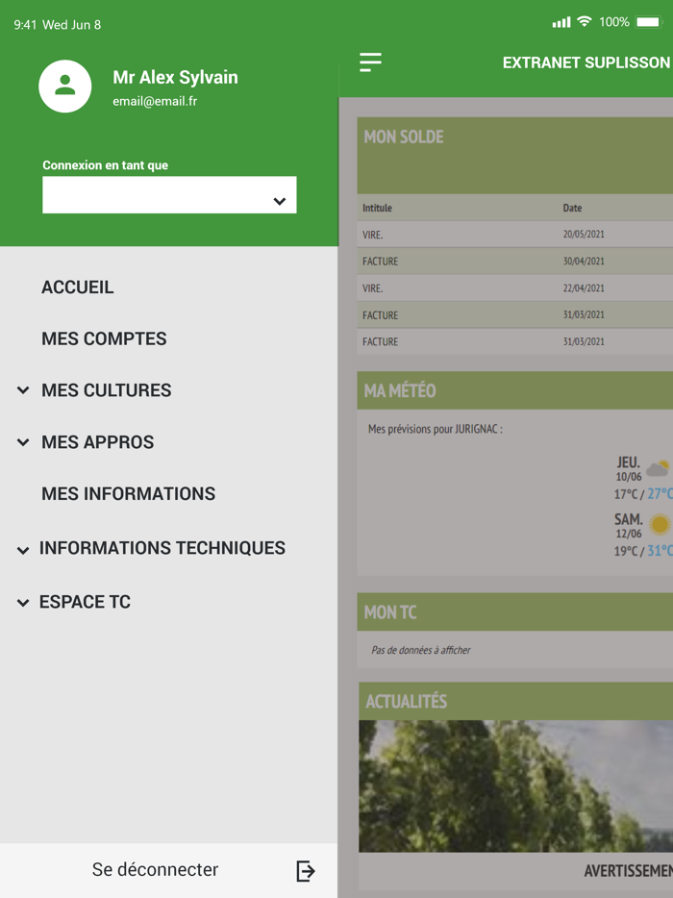Click the MA MÉTÉO card header

click(515, 390)
